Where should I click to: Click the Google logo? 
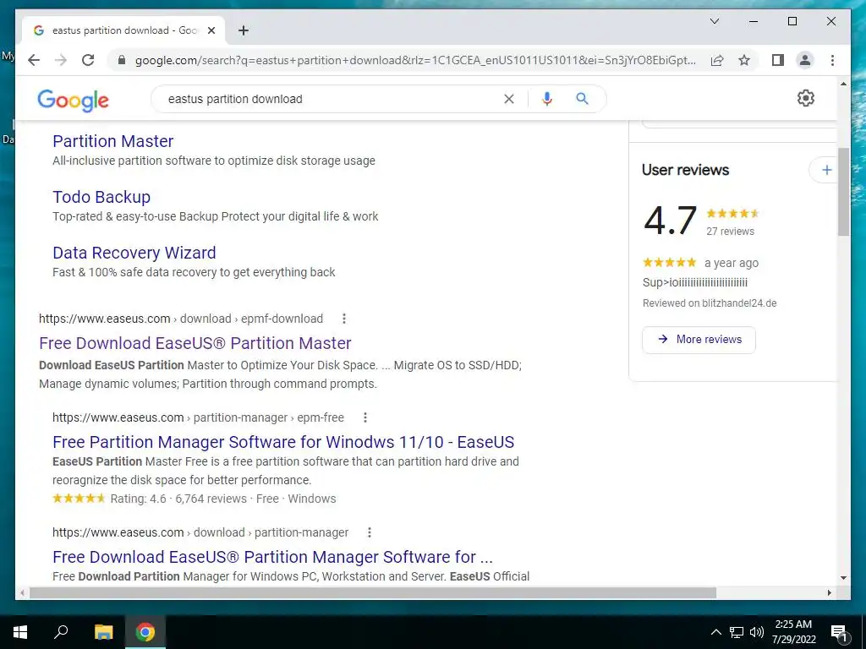pos(73,101)
